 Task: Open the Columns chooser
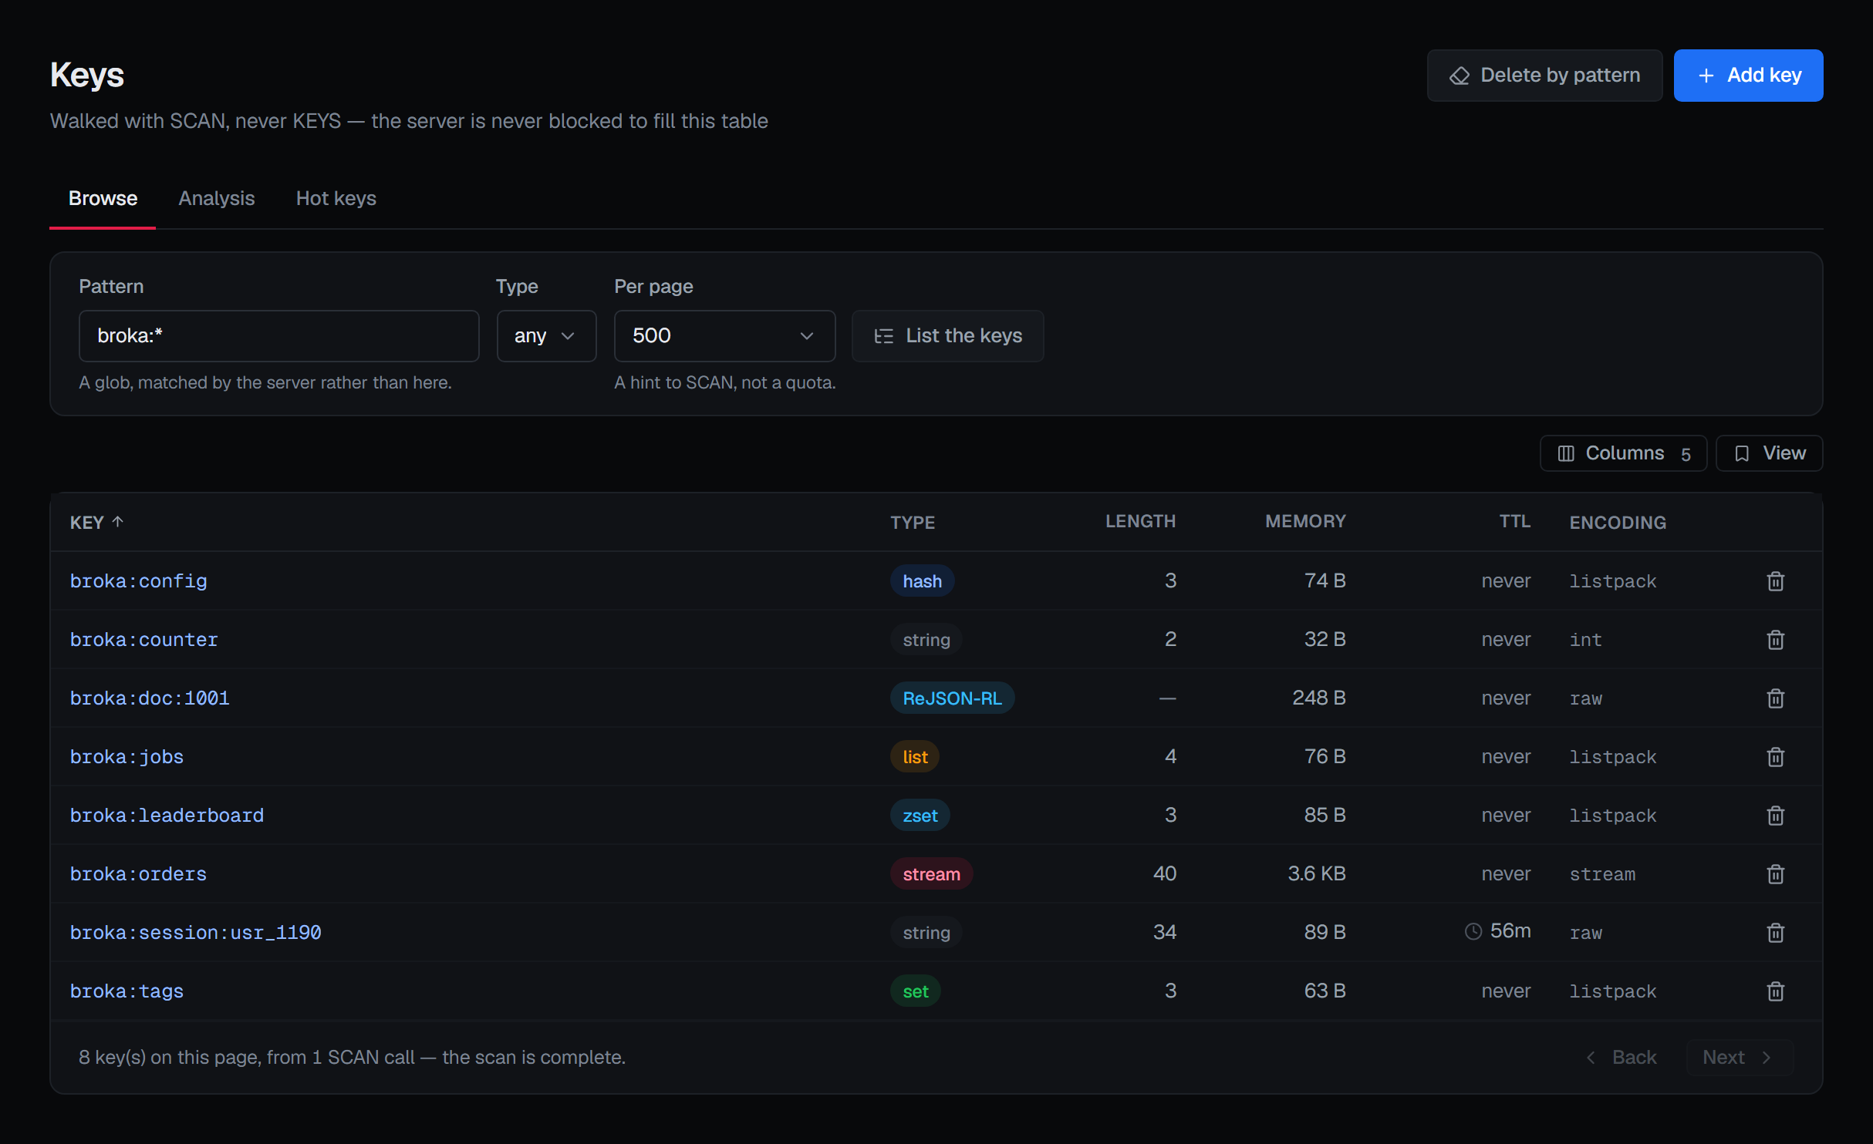(x=1623, y=453)
